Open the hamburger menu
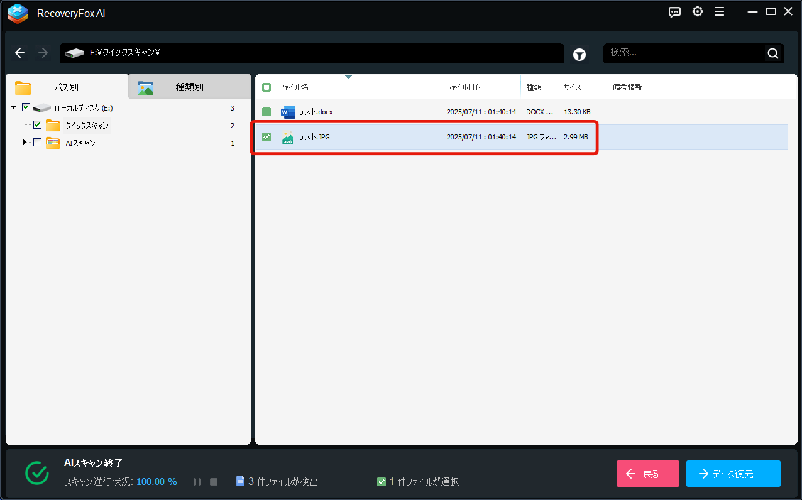 [x=720, y=12]
